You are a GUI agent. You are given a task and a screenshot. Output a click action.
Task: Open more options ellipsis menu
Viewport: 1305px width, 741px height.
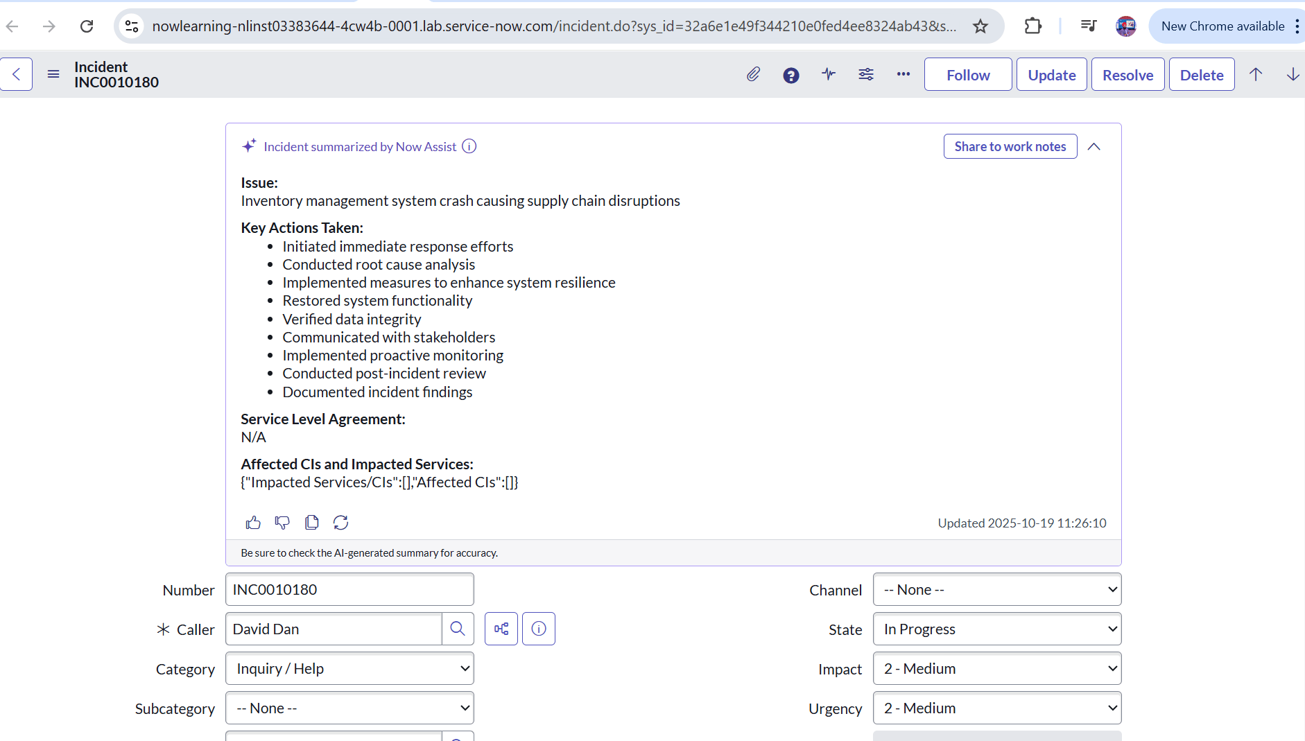pyautogui.click(x=903, y=74)
